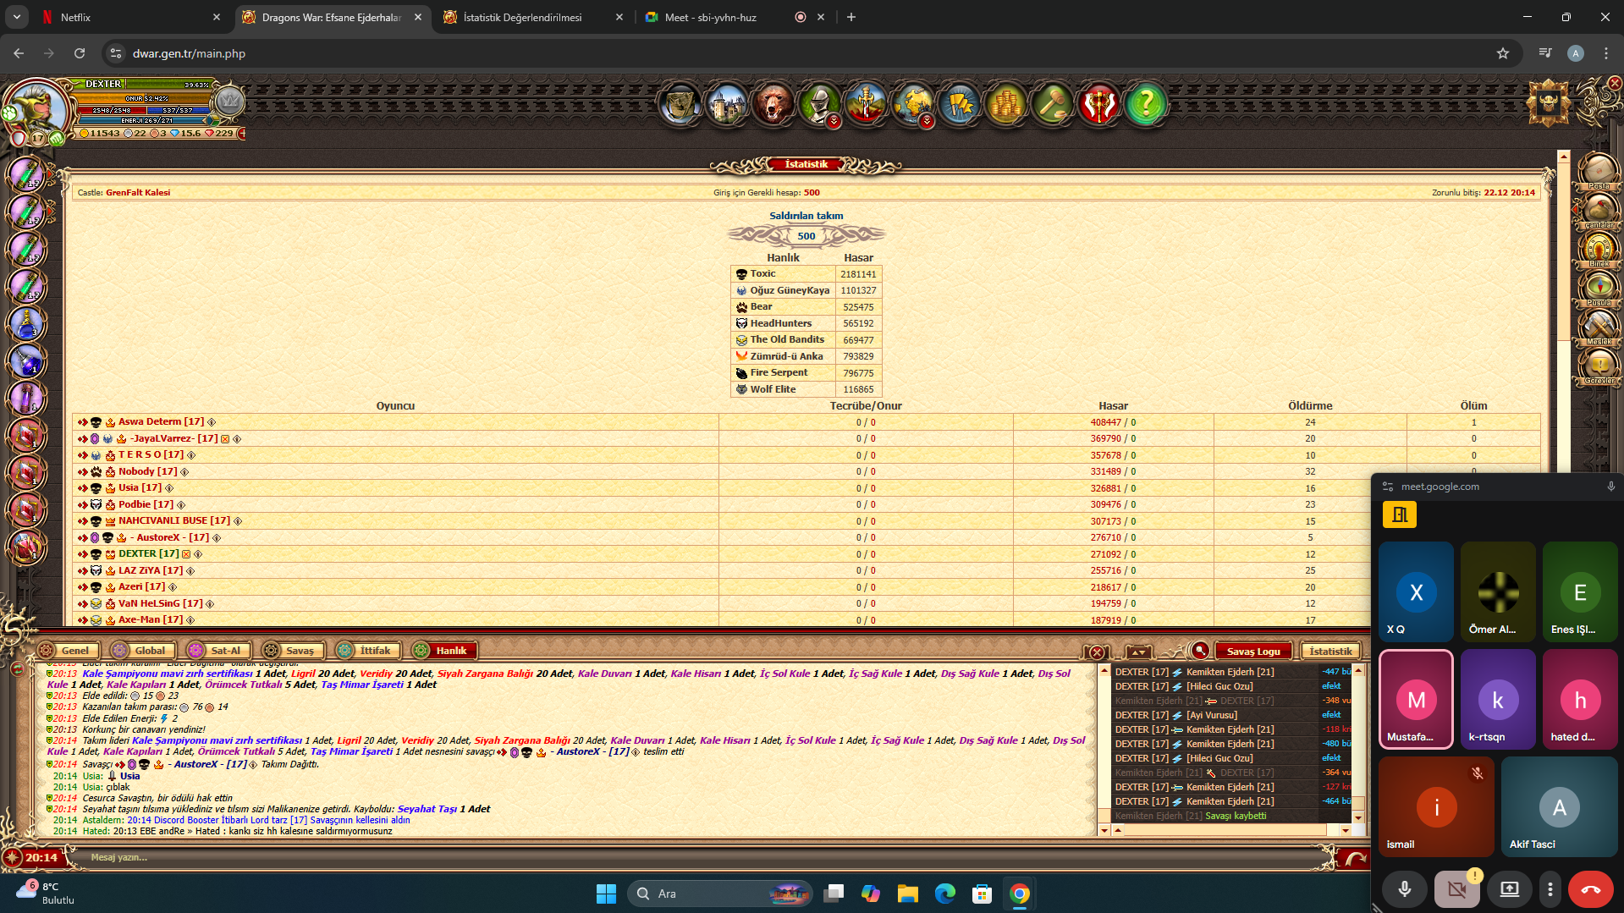Viewport: 1624px width, 913px height.
Task: Open the auction gavel icon
Action: [x=1052, y=105]
